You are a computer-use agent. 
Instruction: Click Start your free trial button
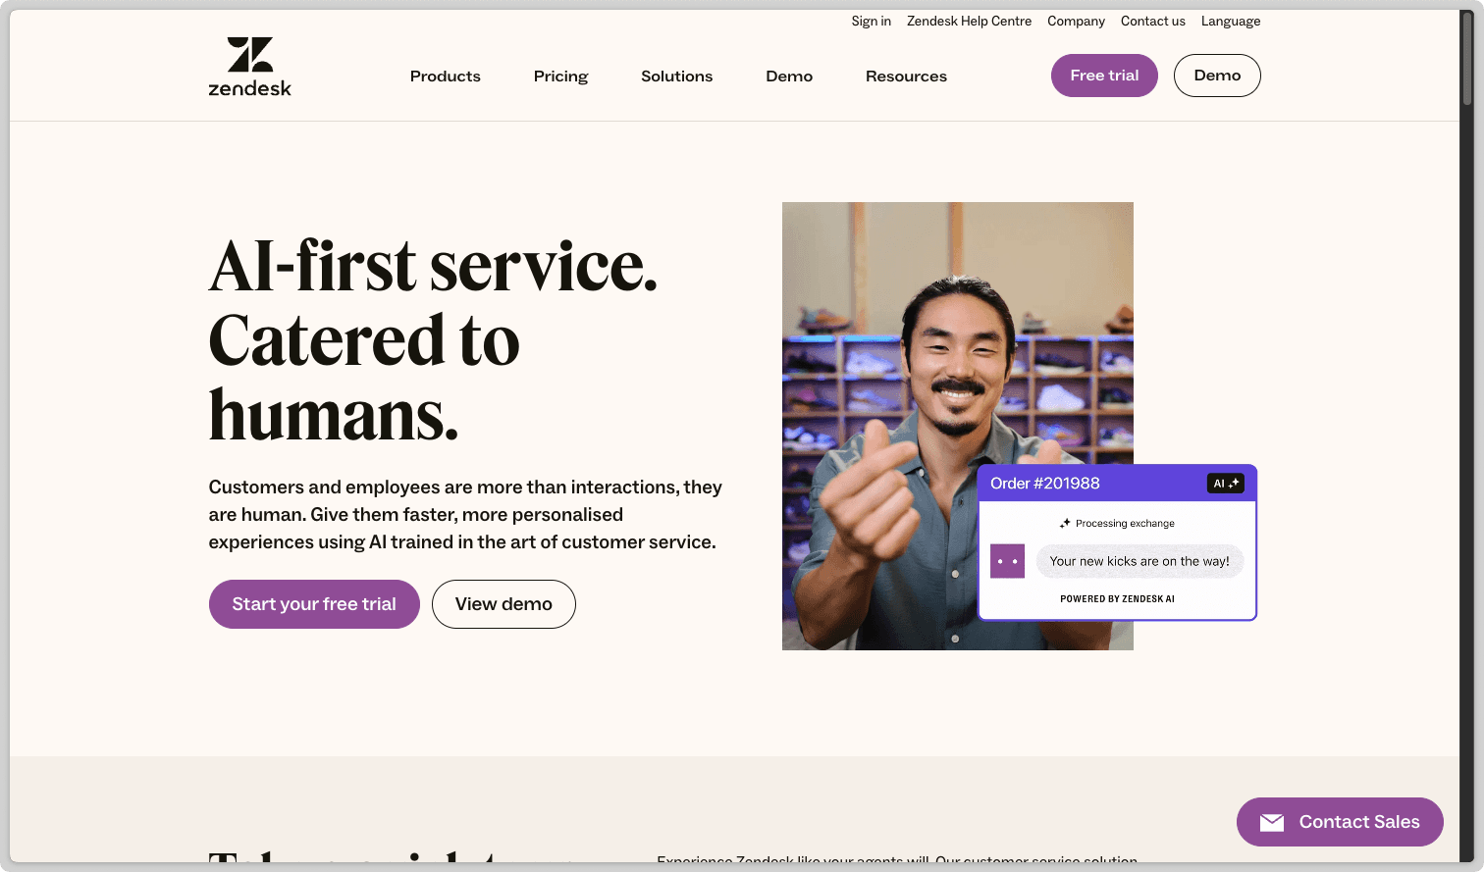point(314,604)
